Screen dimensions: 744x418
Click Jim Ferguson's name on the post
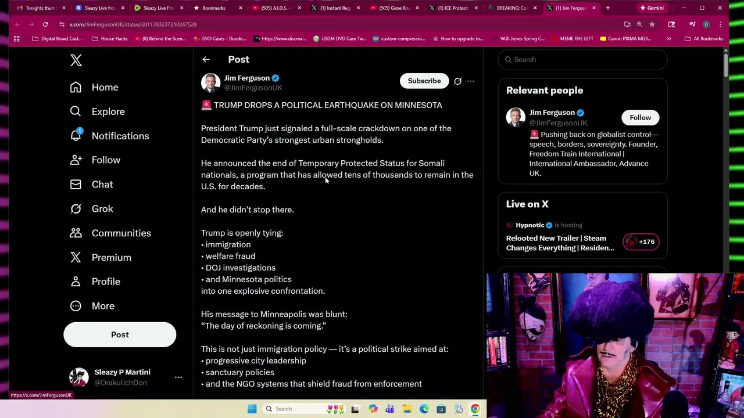pyautogui.click(x=247, y=78)
